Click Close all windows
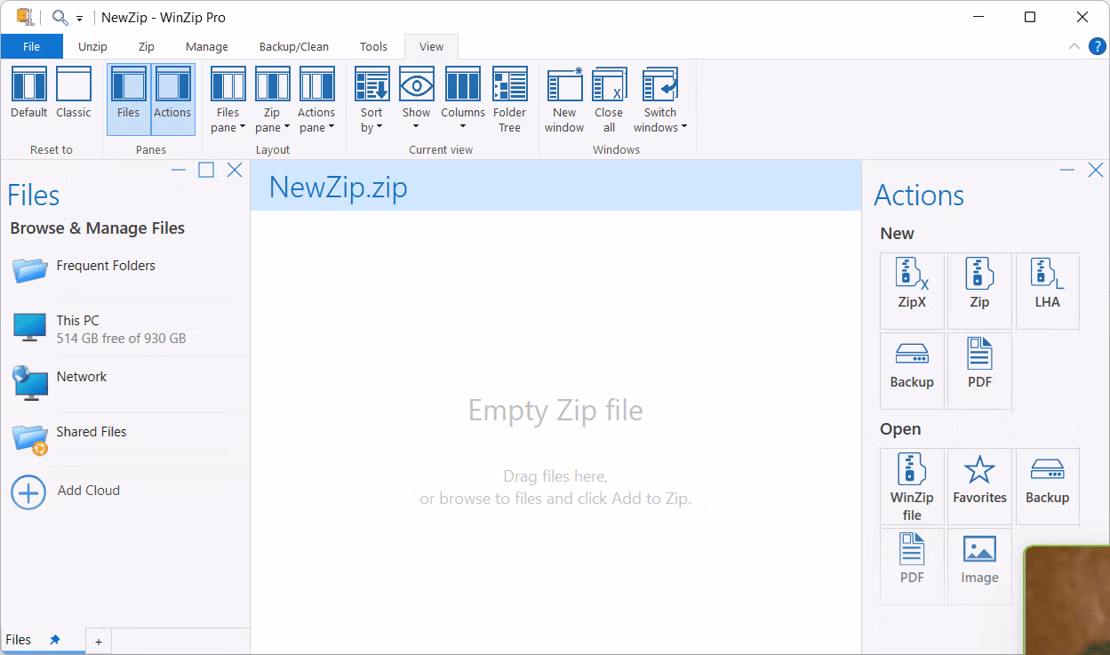This screenshot has height=655, width=1110. click(609, 99)
